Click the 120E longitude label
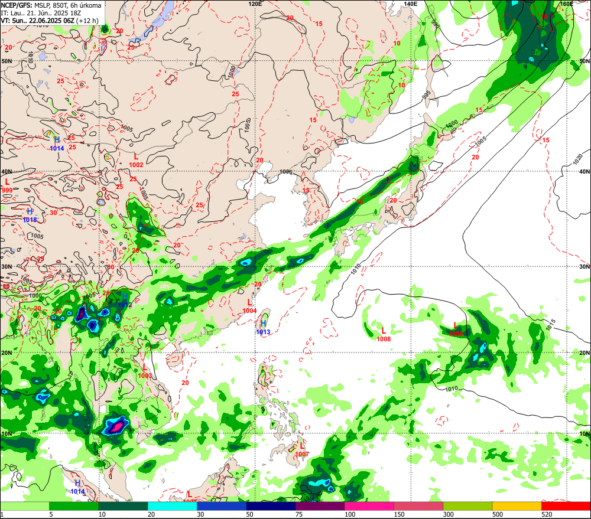 pos(255,4)
